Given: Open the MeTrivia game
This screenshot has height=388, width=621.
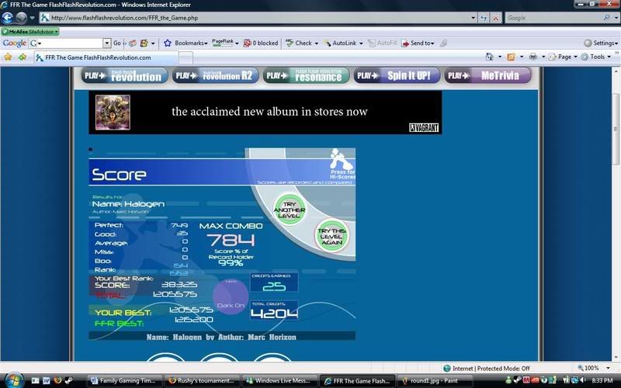Looking at the screenshot, I should point(487,75).
